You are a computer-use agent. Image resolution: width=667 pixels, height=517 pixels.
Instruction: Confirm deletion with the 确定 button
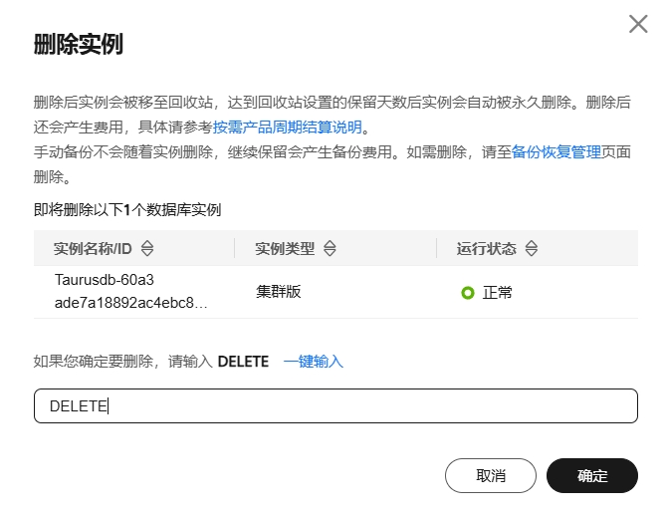[591, 476]
